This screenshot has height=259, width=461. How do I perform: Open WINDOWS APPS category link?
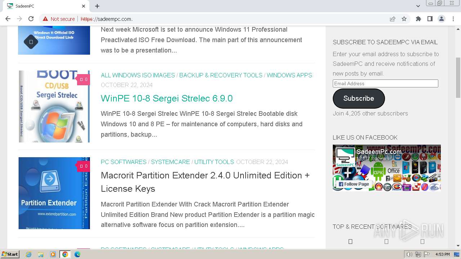tap(289, 75)
